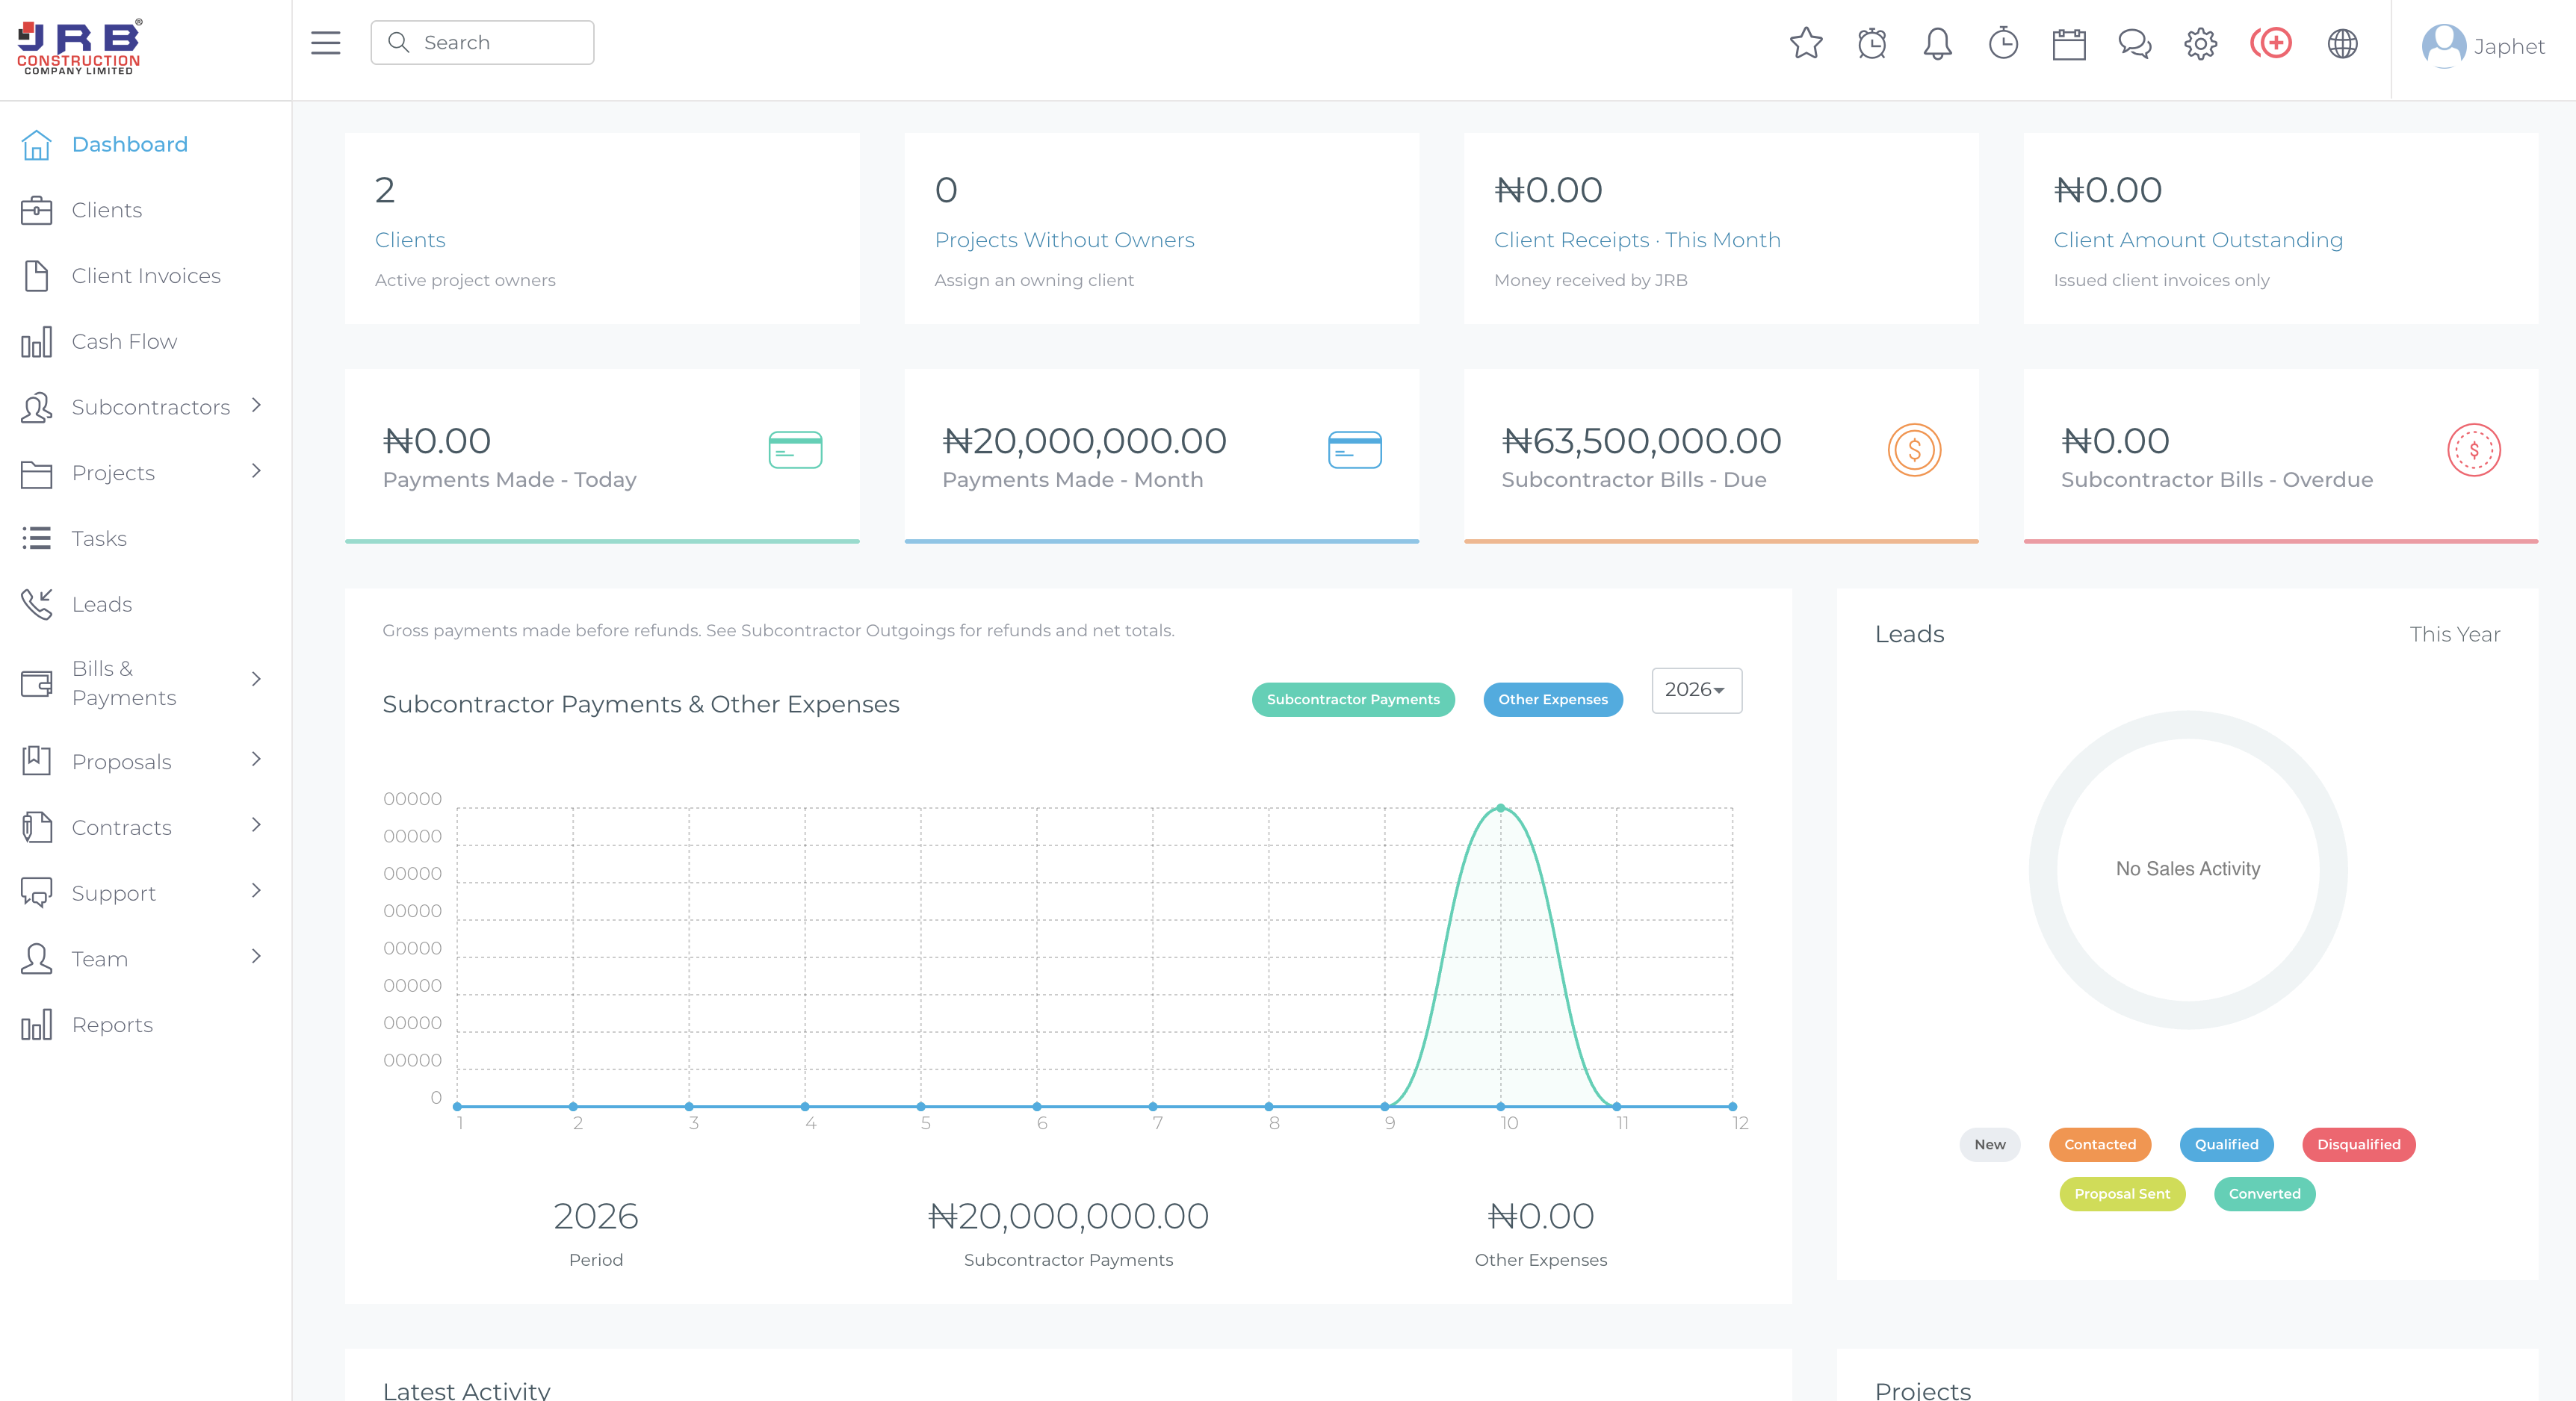2576x1401 pixels.
Task: Open Client Invoices in the sidebar
Action: pyautogui.click(x=146, y=276)
